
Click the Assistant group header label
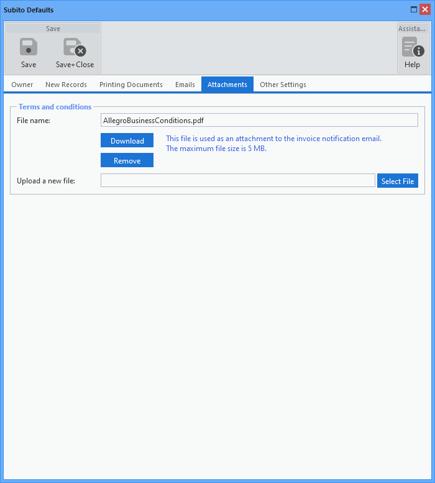pos(413,29)
